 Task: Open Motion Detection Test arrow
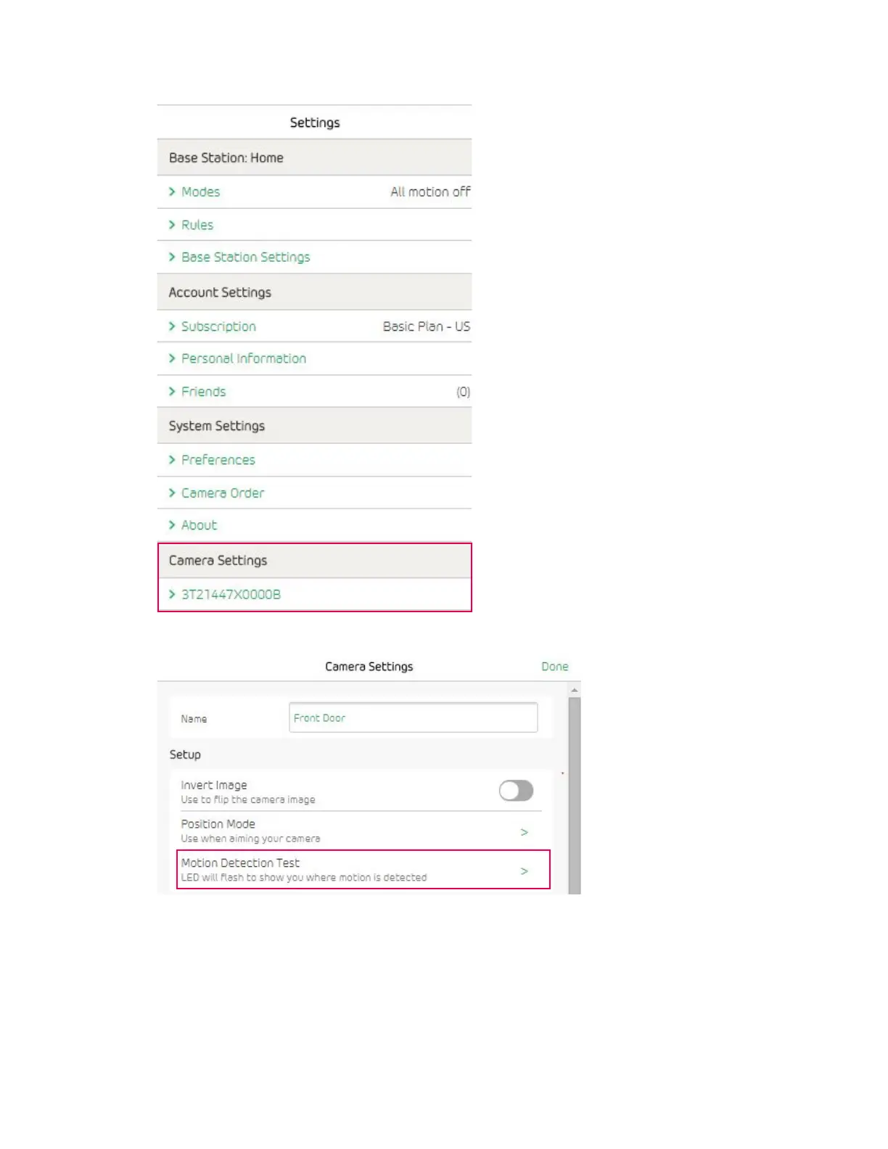click(524, 870)
